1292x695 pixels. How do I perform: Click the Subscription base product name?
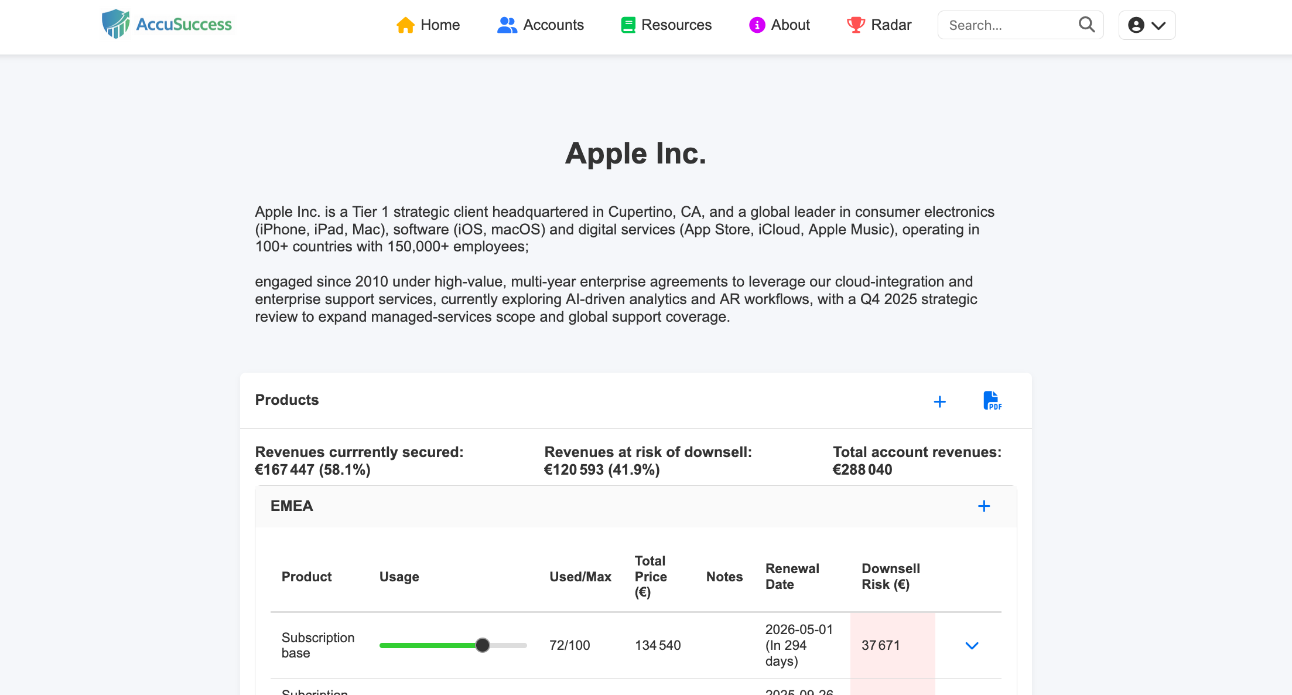tap(318, 645)
